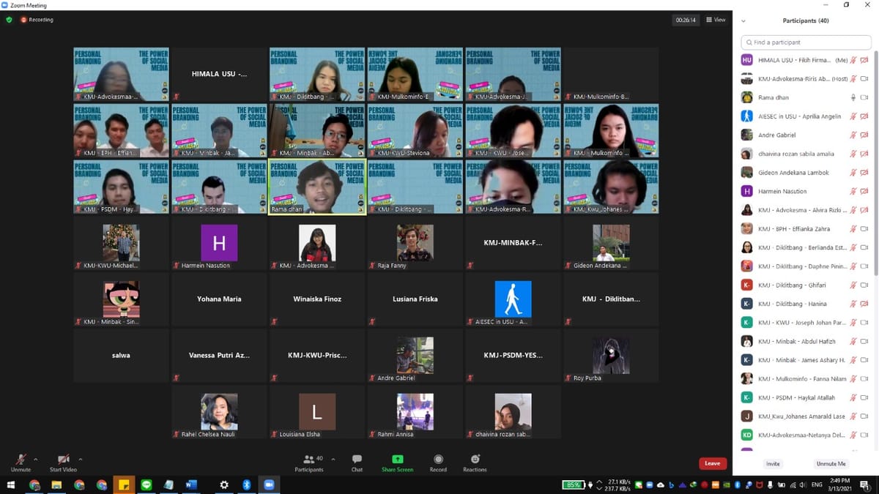Click the green encryption shield icon
The width and height of the screenshot is (879, 494).
(x=10, y=20)
